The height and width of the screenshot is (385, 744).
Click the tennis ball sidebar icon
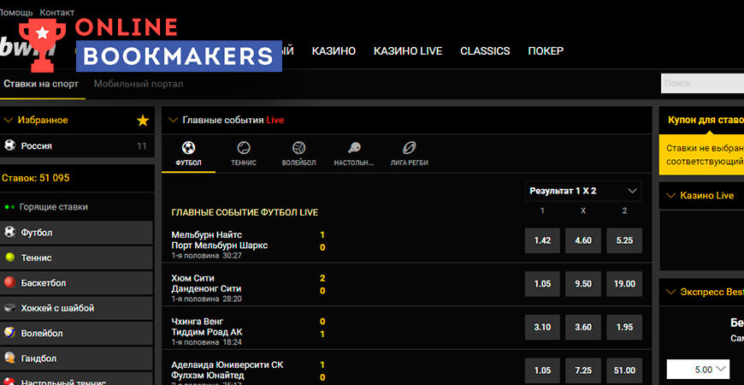10,258
